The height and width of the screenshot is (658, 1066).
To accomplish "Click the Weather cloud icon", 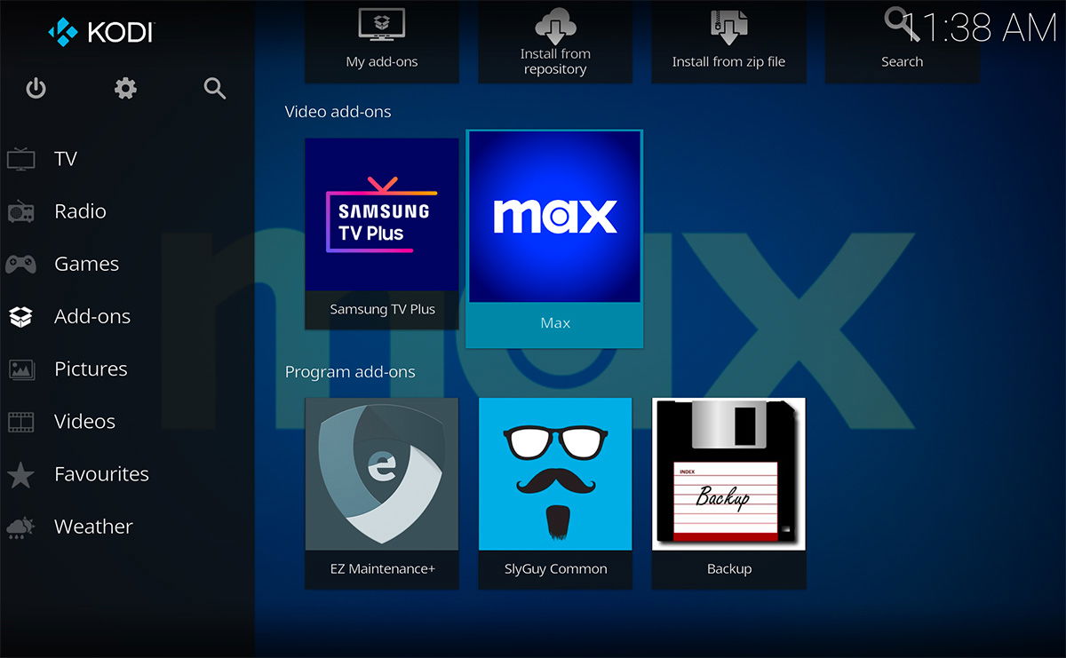I will click(x=20, y=527).
